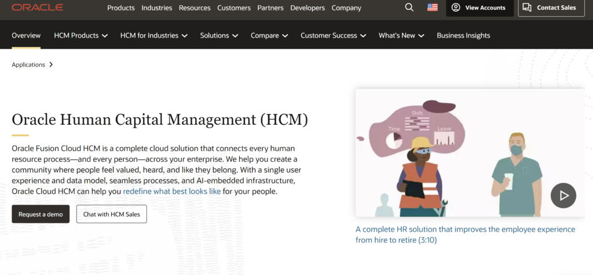
Task: Expand the What's New menu
Action: (401, 35)
